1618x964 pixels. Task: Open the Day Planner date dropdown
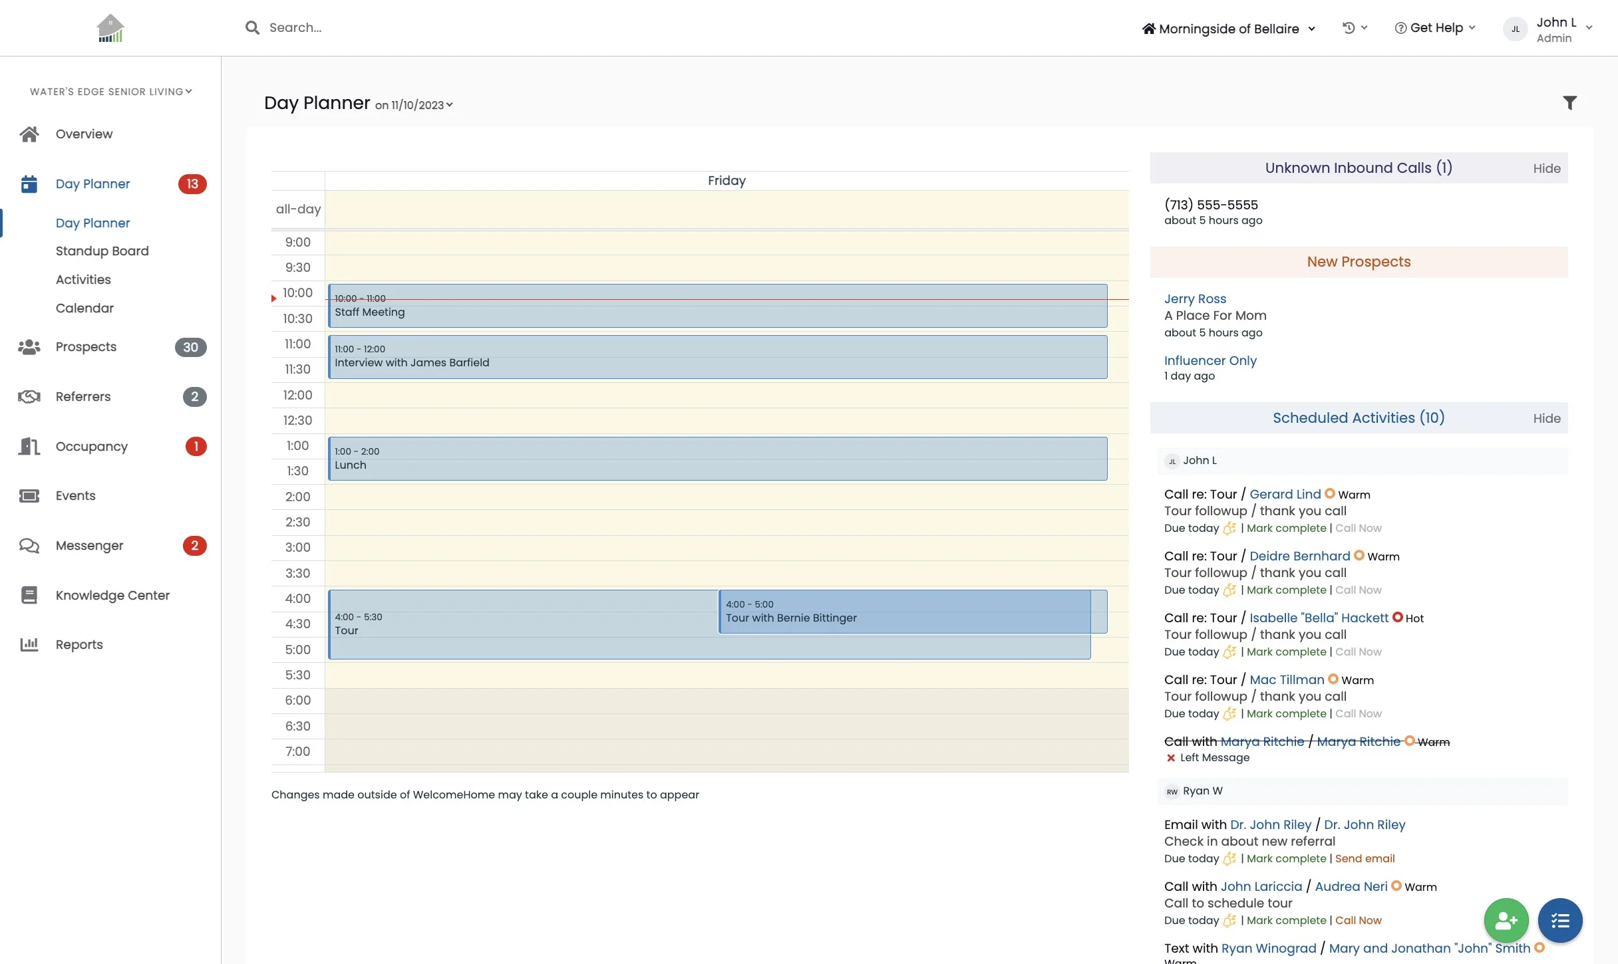click(414, 105)
